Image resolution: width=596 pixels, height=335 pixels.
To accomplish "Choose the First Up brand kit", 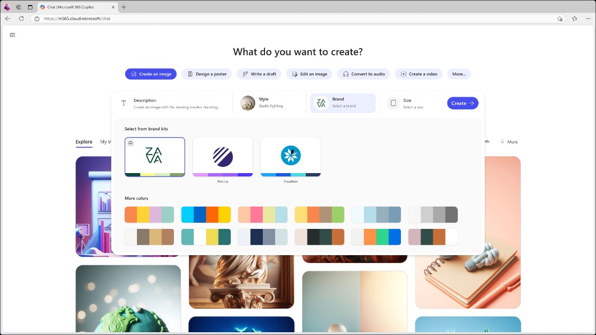I will click(x=223, y=156).
